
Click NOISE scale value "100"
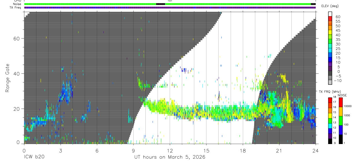(x=346, y=125)
